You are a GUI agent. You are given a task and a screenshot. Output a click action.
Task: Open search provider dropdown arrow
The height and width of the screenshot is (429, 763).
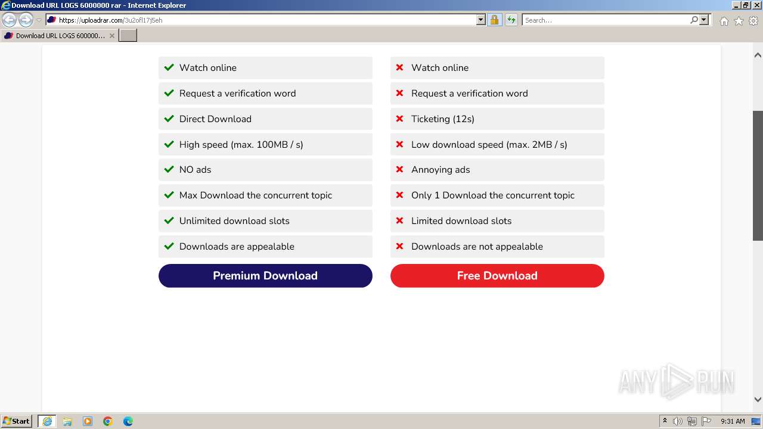704,20
